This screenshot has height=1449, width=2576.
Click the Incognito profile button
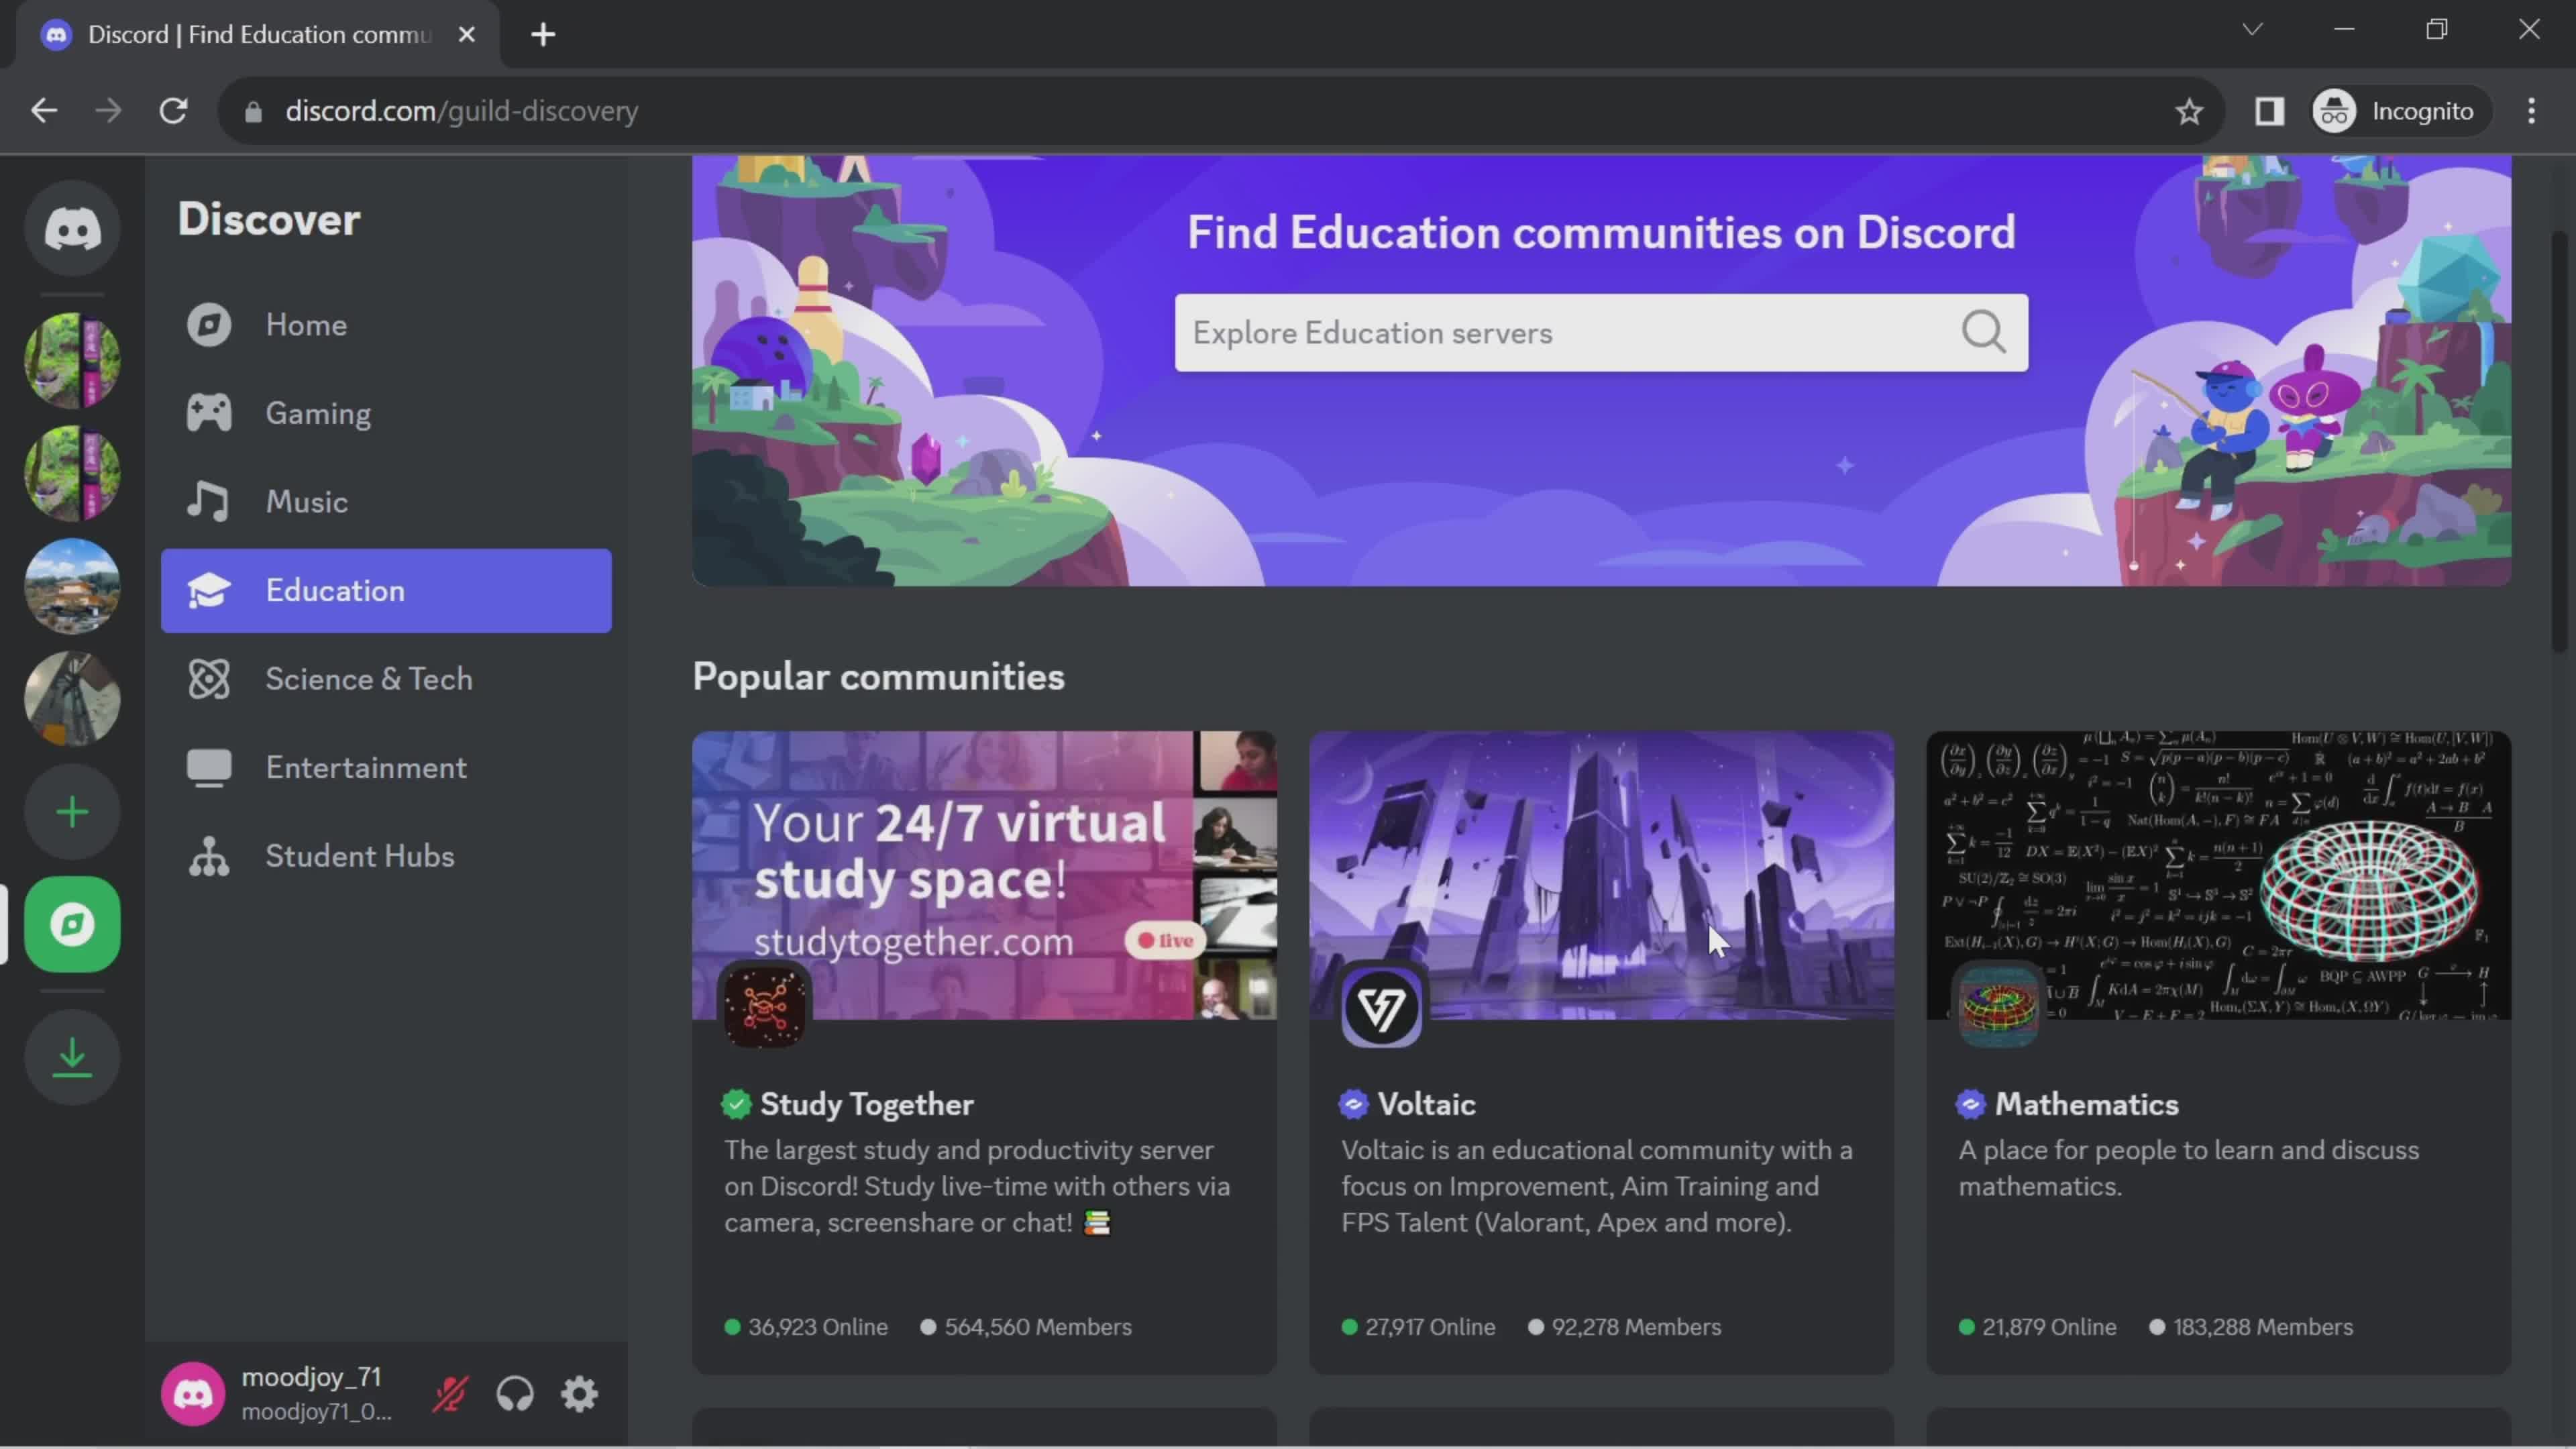tap(2399, 111)
